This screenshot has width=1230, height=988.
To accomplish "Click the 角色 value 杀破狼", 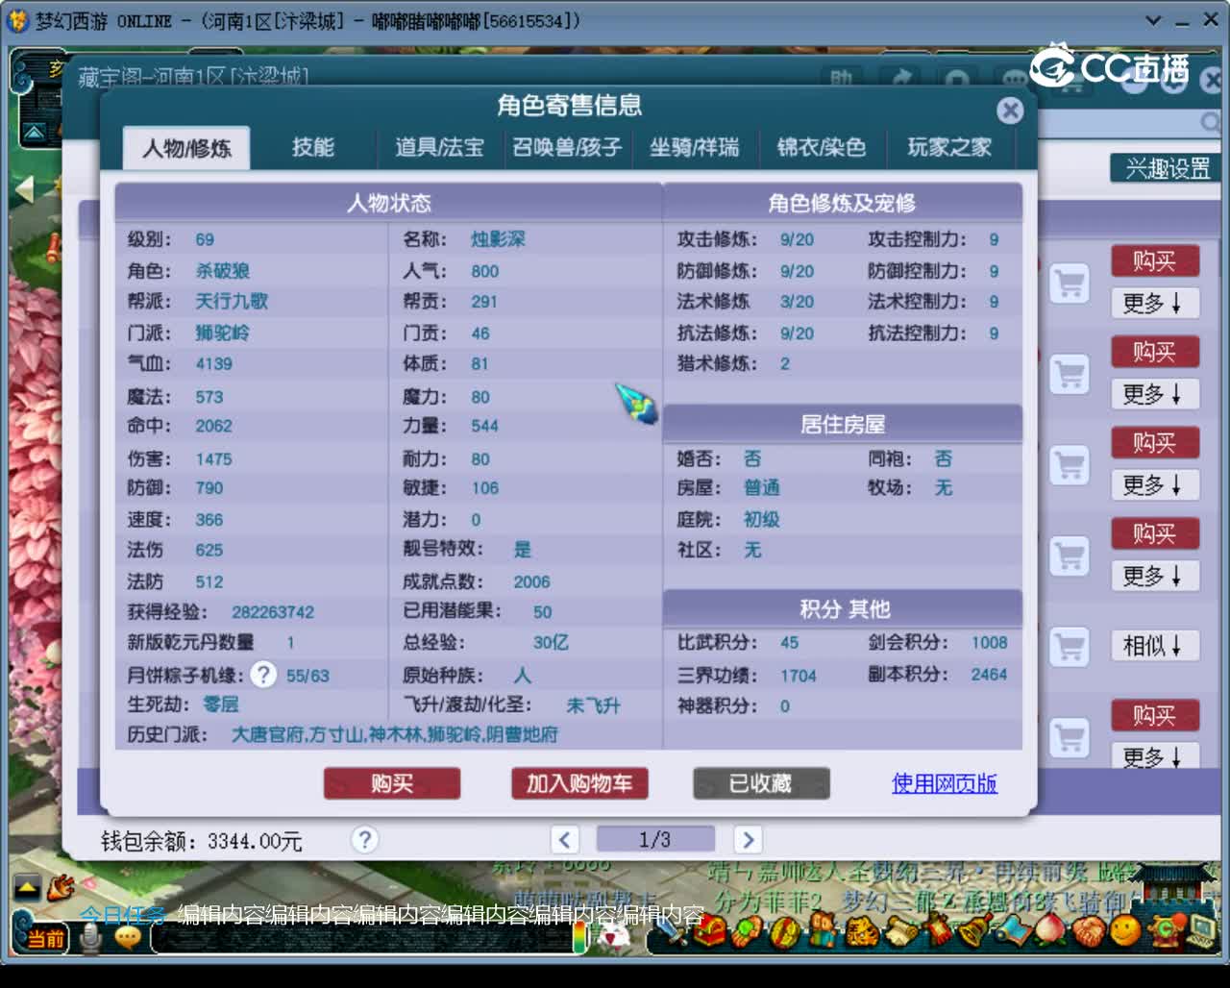I will click(222, 271).
